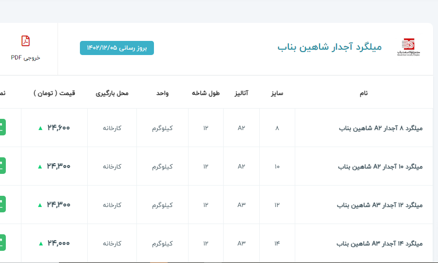Click the نام column header
Image resolution: width=438 pixels, height=263 pixels.
coord(363,93)
